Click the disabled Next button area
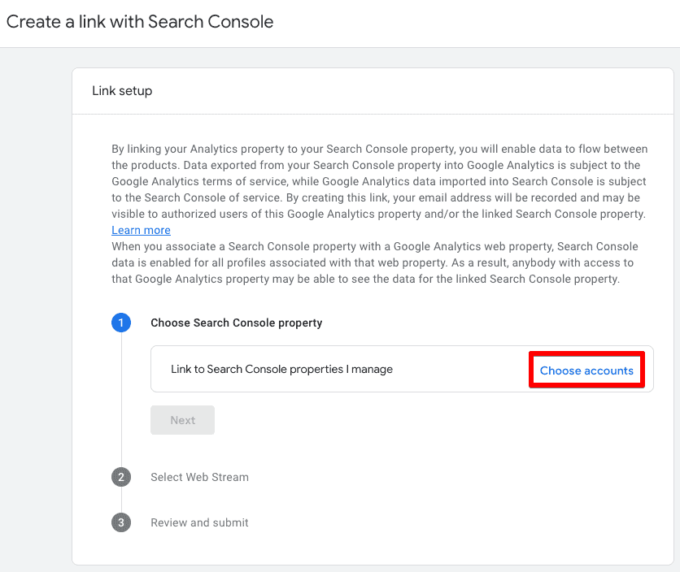Image resolution: width=680 pixels, height=572 pixels. [x=182, y=420]
